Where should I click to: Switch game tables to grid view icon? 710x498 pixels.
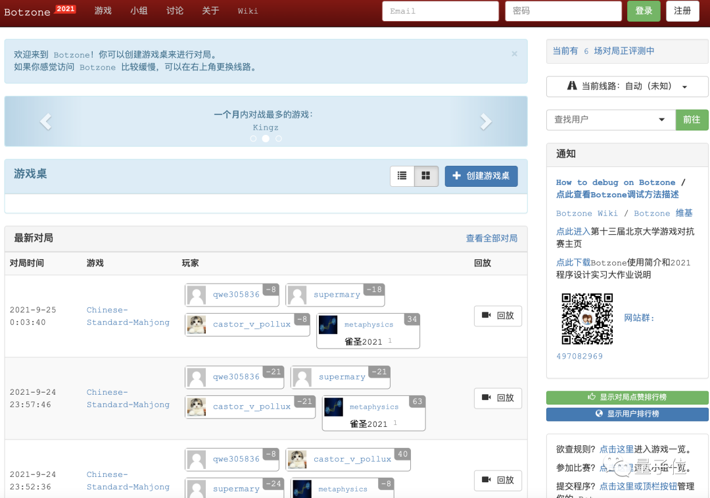click(426, 176)
